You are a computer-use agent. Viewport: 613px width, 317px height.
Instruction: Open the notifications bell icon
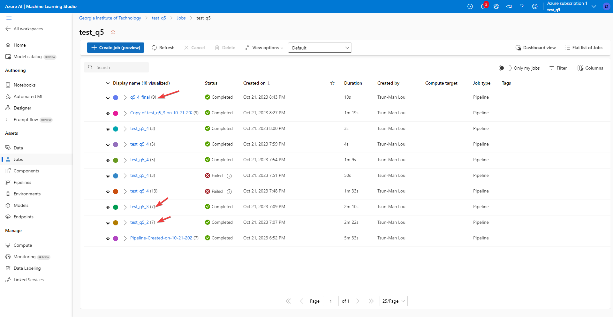[483, 6]
